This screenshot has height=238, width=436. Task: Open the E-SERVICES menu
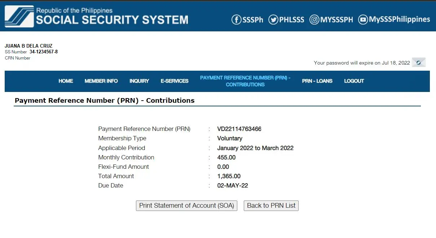[x=174, y=81]
